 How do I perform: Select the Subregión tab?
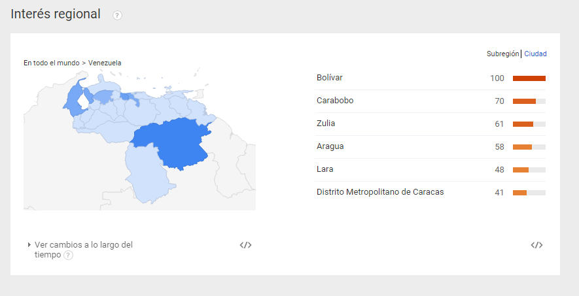click(x=502, y=54)
